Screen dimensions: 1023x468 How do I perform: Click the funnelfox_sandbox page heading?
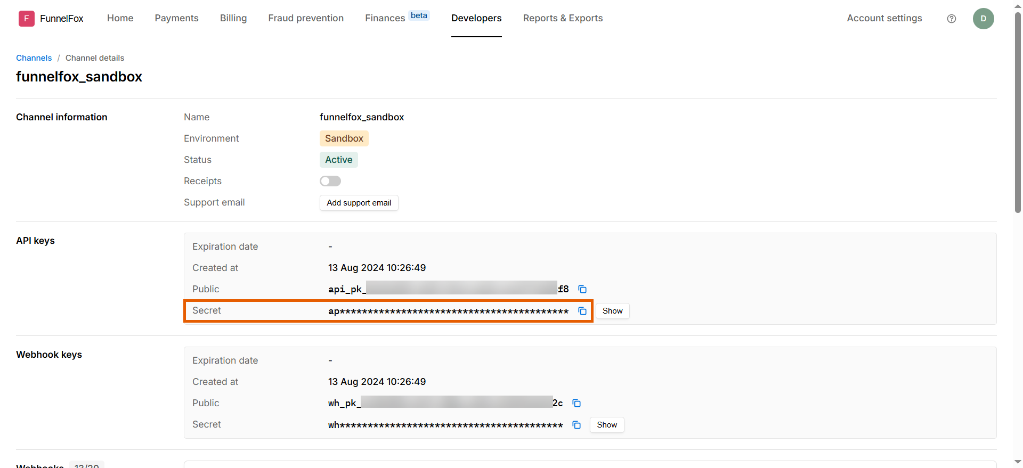(79, 77)
